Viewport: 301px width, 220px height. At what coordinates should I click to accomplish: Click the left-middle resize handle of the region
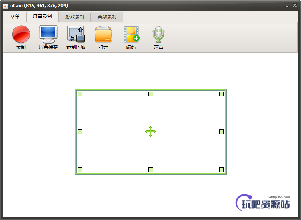(80, 132)
